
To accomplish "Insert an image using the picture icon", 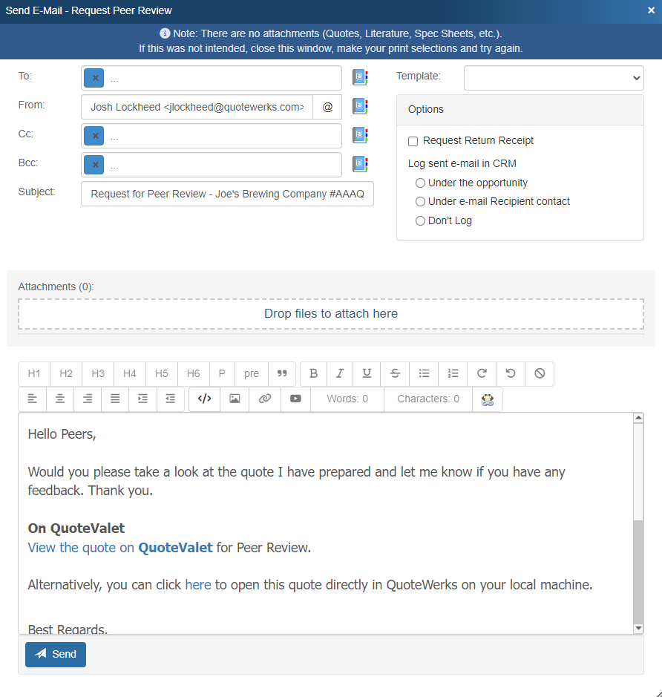I will click(x=235, y=399).
